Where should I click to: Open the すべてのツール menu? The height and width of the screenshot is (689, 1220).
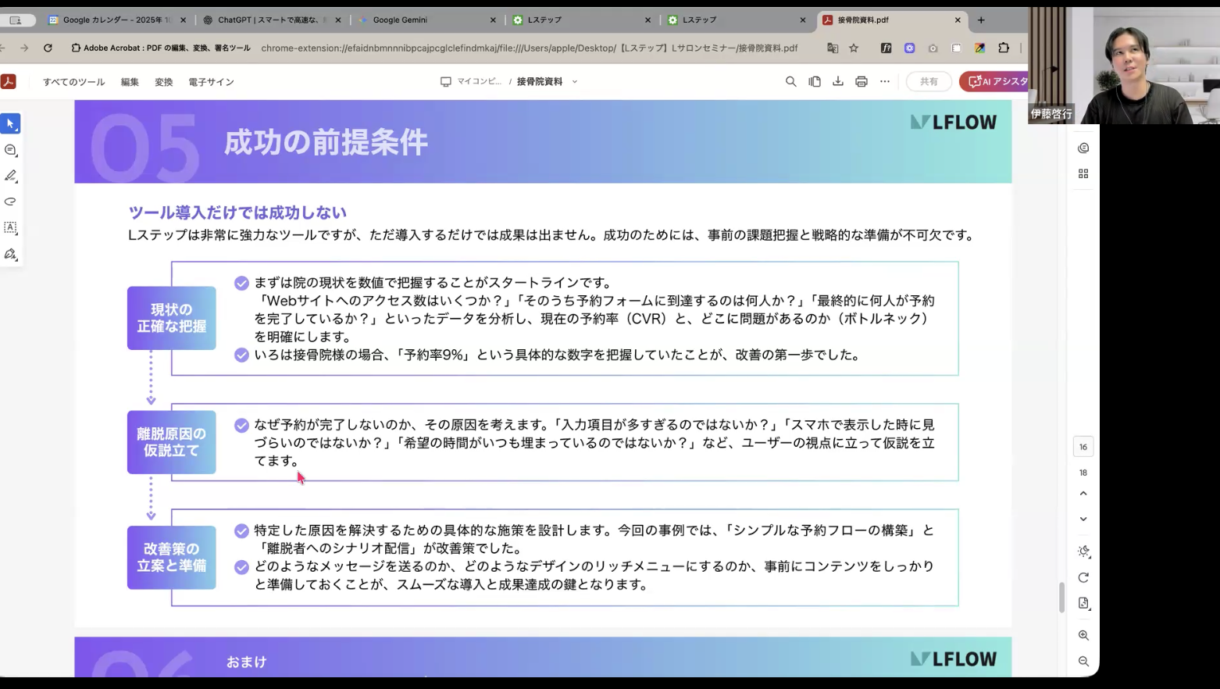click(x=73, y=82)
